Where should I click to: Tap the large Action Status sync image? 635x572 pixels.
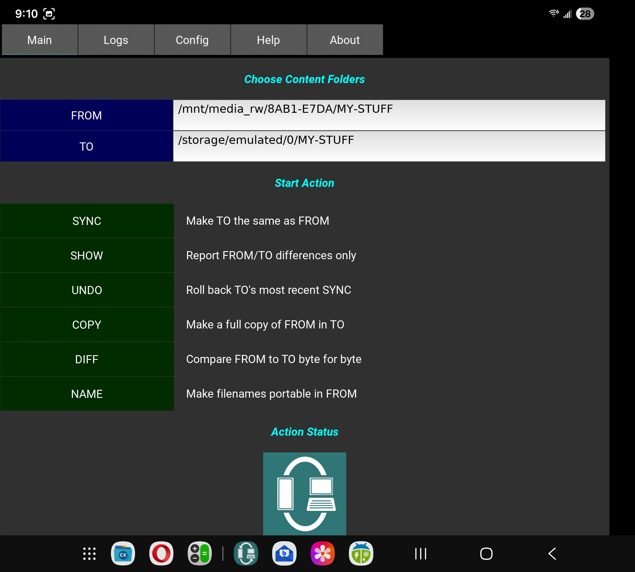point(304,494)
